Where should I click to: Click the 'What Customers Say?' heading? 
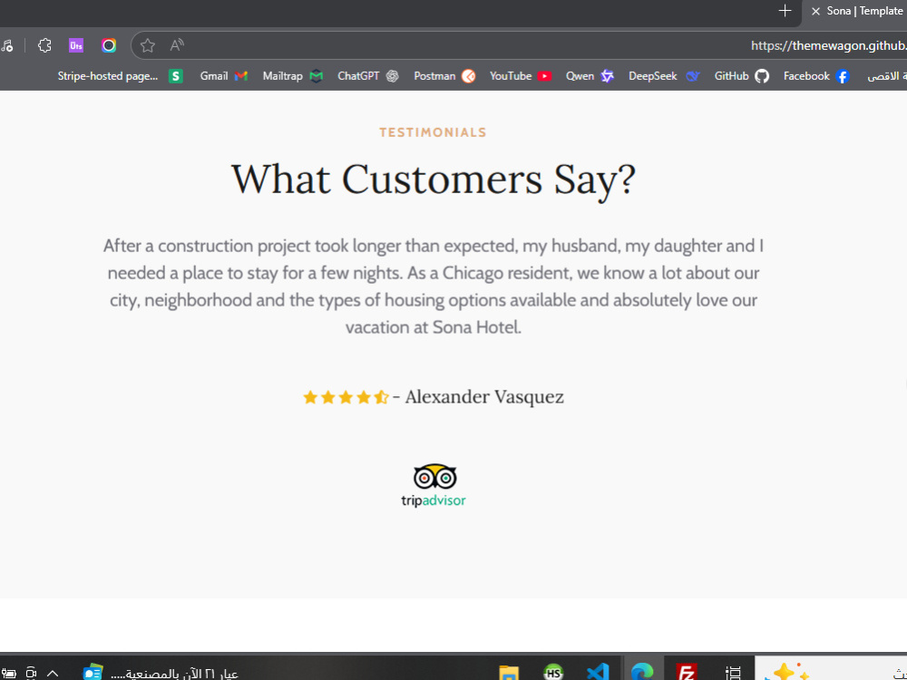[434, 180]
